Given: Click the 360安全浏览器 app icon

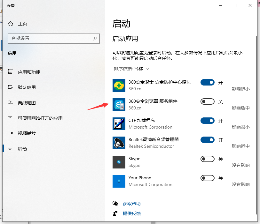Looking at the screenshot, I should click(119, 105).
